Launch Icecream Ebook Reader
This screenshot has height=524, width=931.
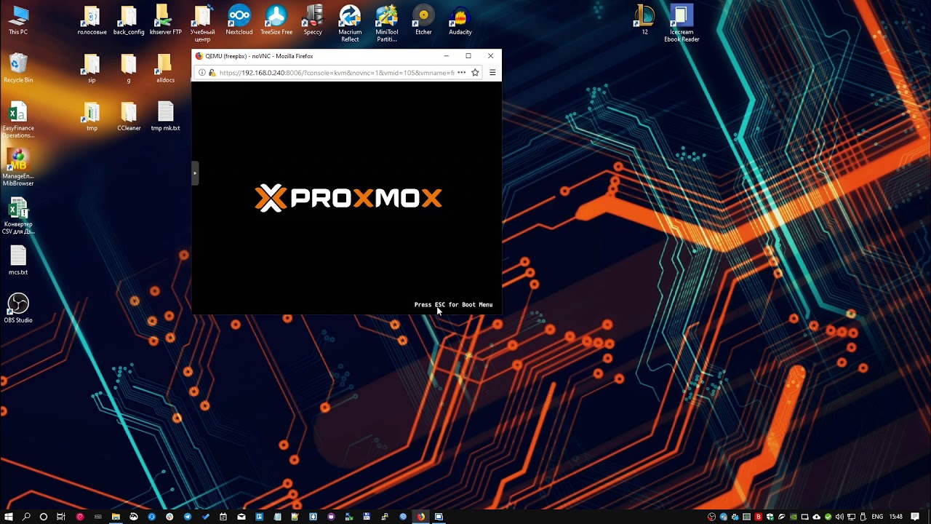pyautogui.click(x=682, y=24)
